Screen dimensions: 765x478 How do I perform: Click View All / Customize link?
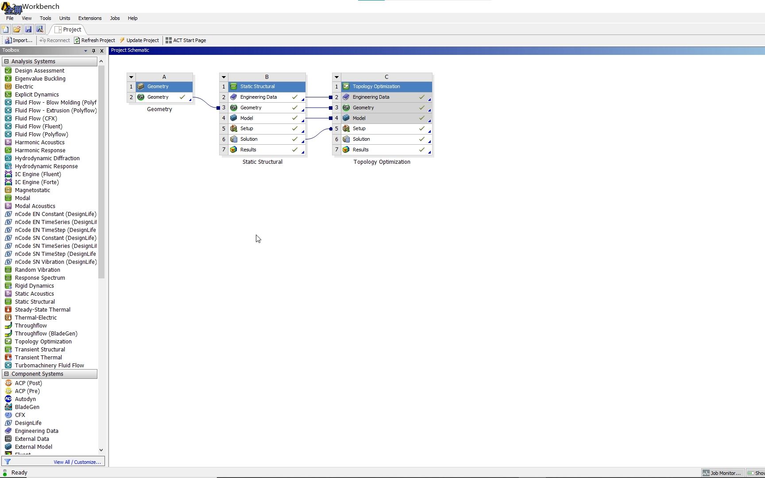pos(77,462)
